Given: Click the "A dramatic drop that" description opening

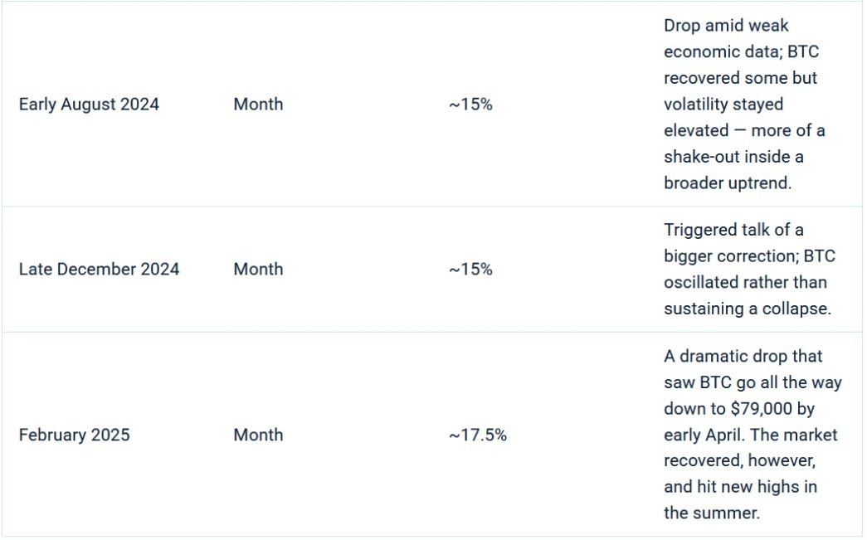Looking at the screenshot, I should [743, 356].
